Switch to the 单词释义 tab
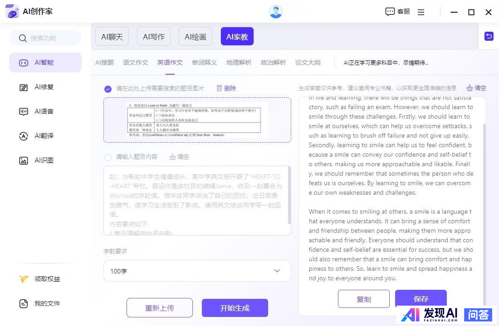Viewport: 499px width, 326px height. (x=204, y=62)
